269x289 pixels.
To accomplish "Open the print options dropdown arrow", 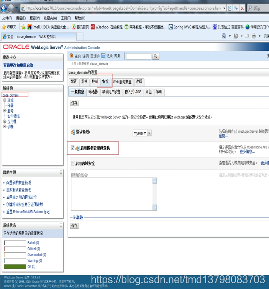I will (x=259, y=36).
